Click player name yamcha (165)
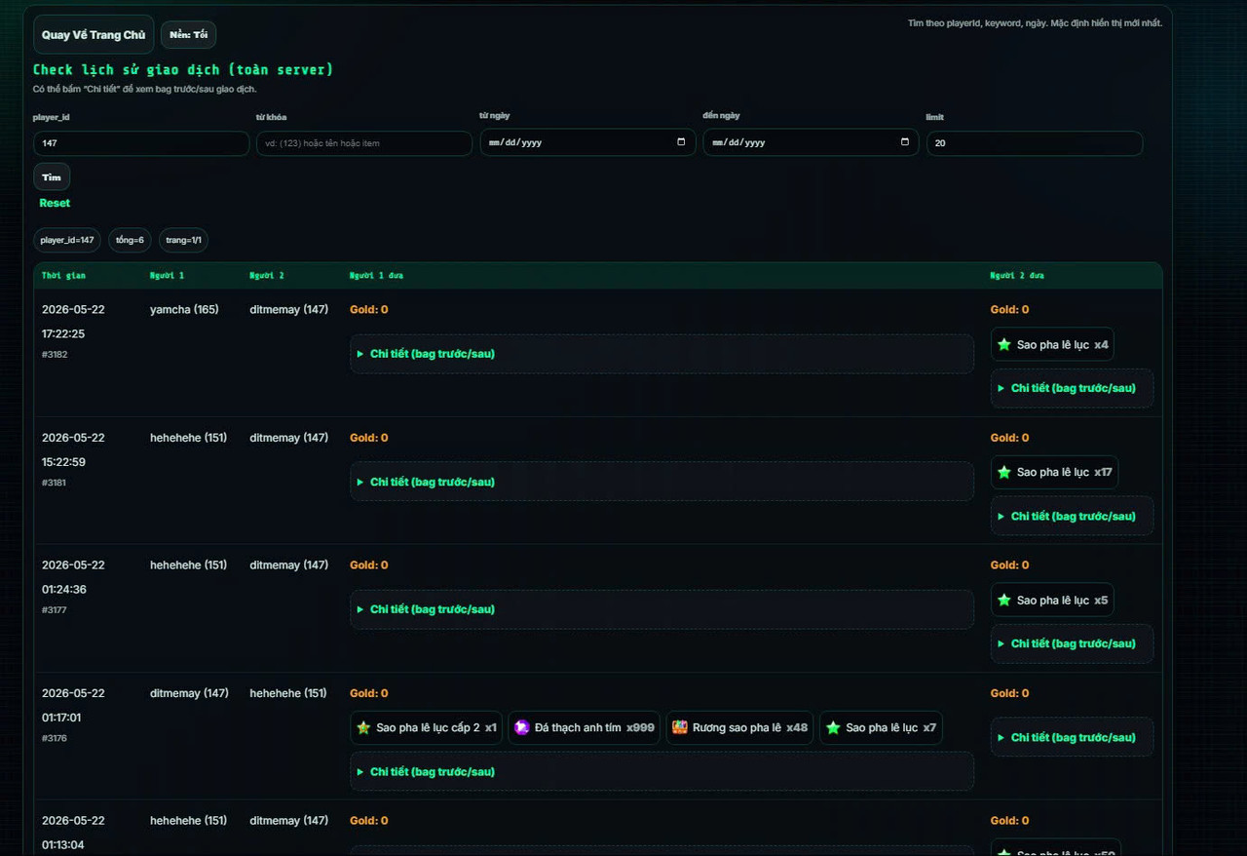The height and width of the screenshot is (856, 1247). click(x=184, y=309)
